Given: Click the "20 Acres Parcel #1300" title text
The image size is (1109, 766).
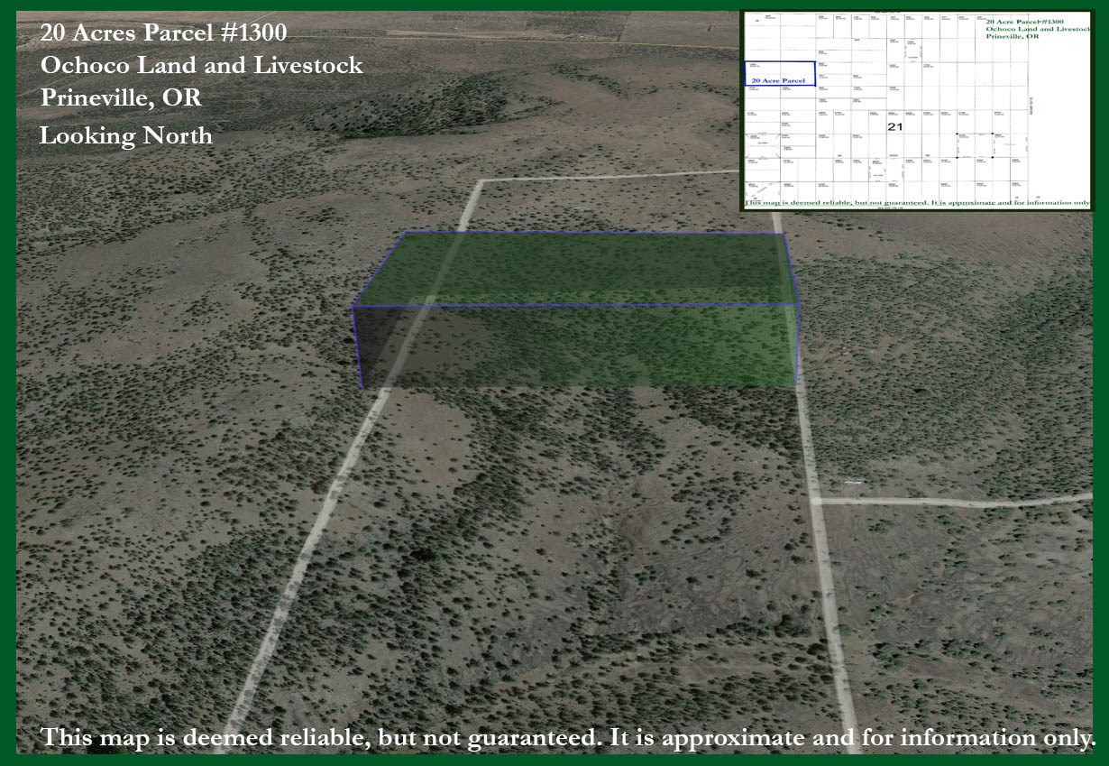Looking at the screenshot, I should click(163, 33).
